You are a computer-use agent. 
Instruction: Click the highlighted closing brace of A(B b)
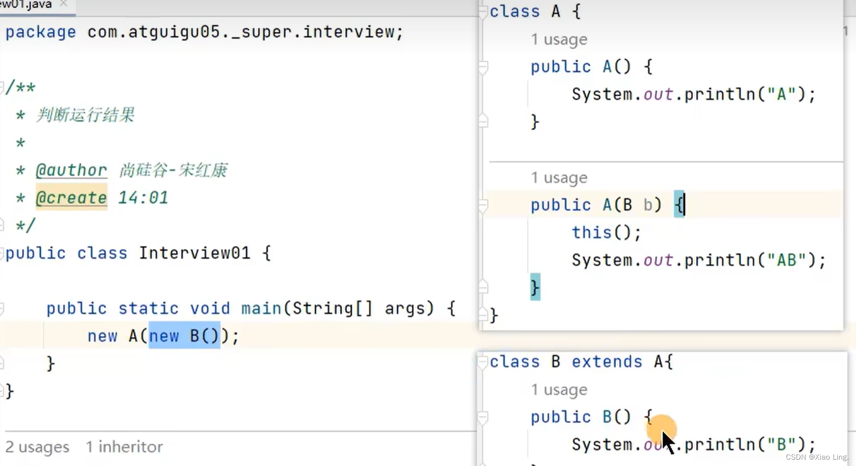[535, 288]
